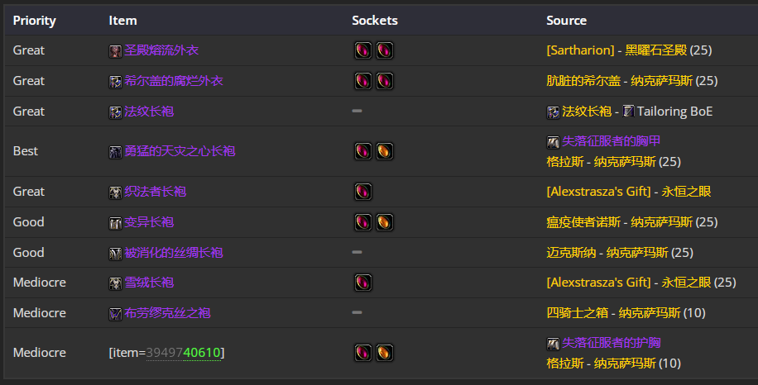758x385 pixels.
Task: Click the yellow gem socket for 勇猛的天灾之心长袍
Action: tap(385, 151)
